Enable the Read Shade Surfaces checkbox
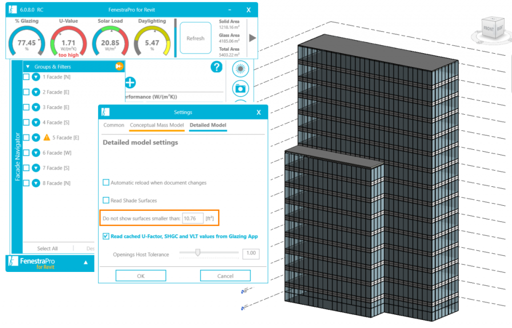 tap(106, 200)
